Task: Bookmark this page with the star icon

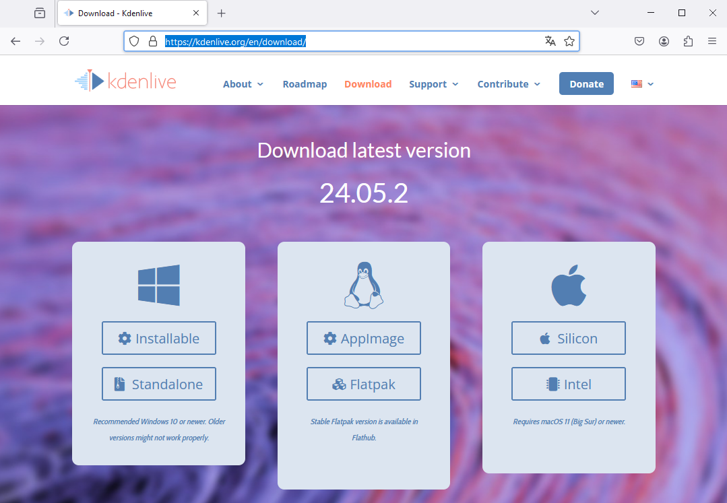Action: [569, 41]
